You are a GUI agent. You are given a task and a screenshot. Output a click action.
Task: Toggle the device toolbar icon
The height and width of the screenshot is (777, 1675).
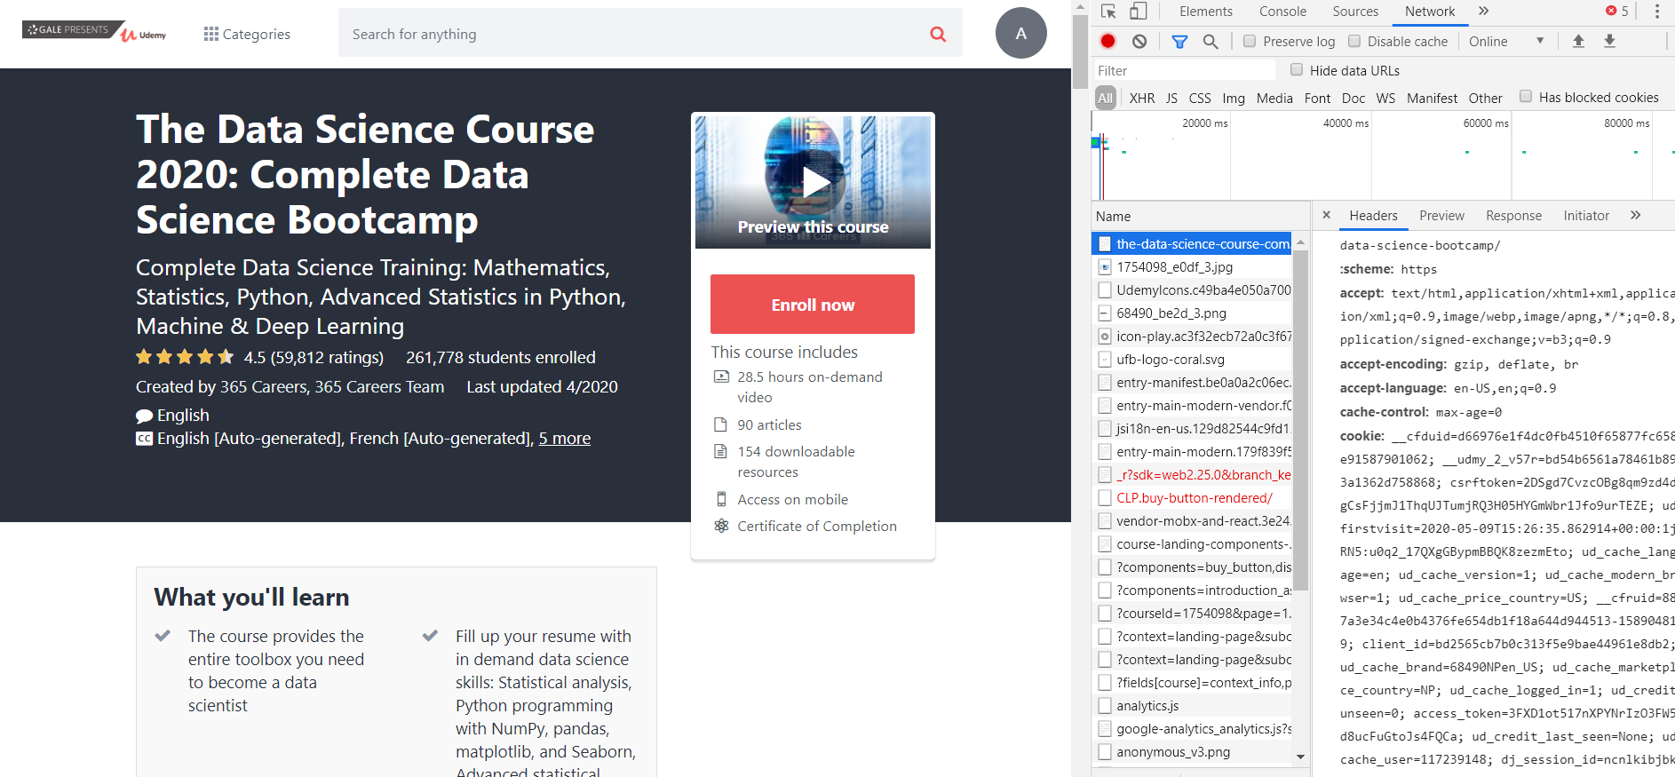pyautogui.click(x=1139, y=12)
